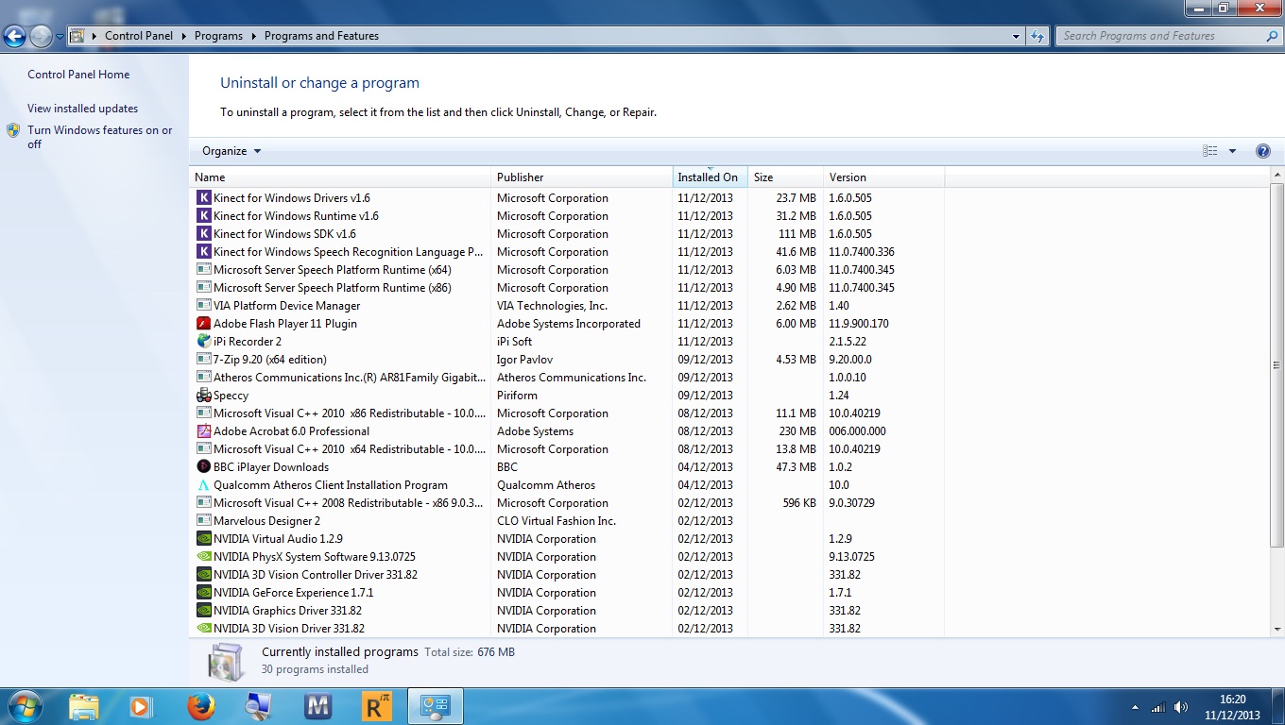Expand the arrow after Control Panel breadcrumb
Viewport: 1285px width, 725px height.
point(184,36)
